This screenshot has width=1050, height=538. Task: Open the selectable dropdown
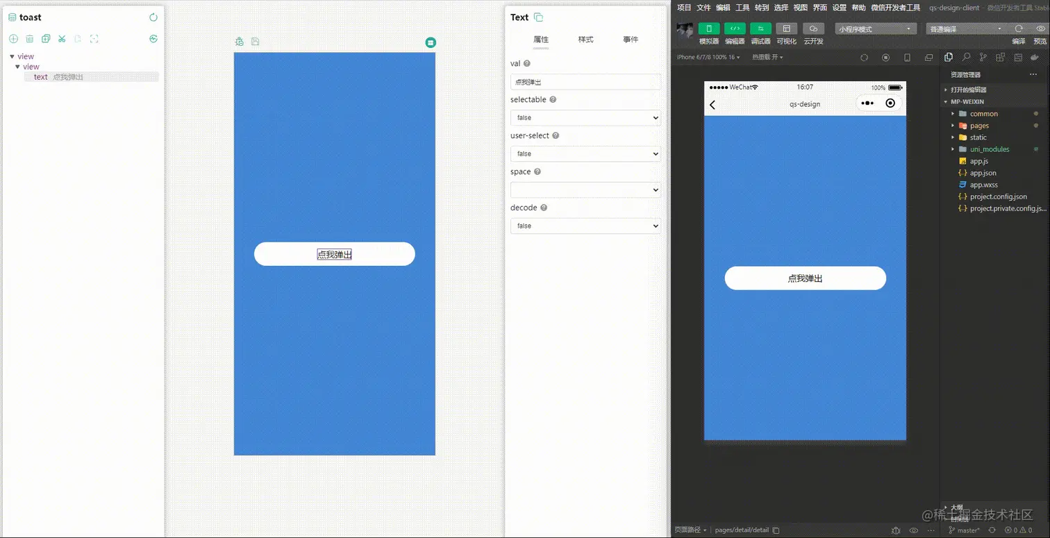(585, 118)
